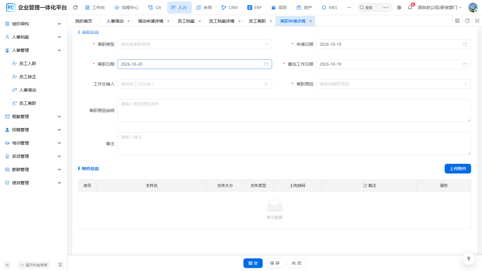Click the 上传附件 button
Screen dimensions: 482x271
point(458,169)
